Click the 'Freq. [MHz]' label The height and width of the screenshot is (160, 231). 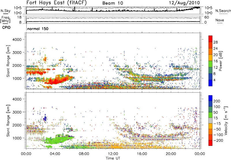[5, 20]
